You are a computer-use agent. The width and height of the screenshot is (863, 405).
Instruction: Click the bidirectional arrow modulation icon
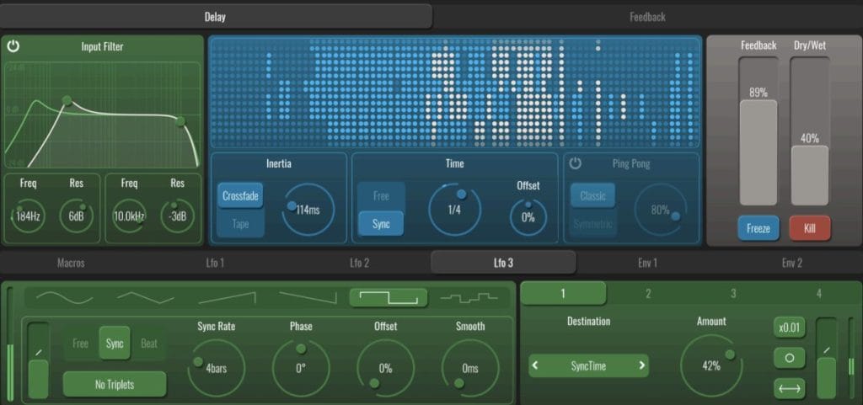click(x=789, y=388)
